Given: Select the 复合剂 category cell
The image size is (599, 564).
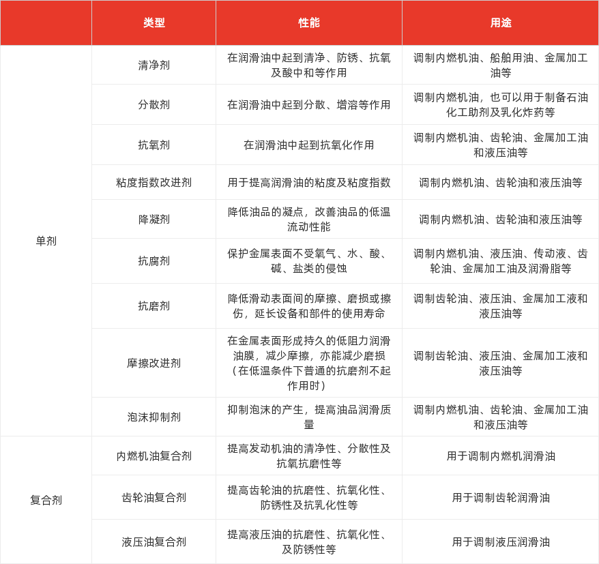Looking at the screenshot, I should pos(46,500).
